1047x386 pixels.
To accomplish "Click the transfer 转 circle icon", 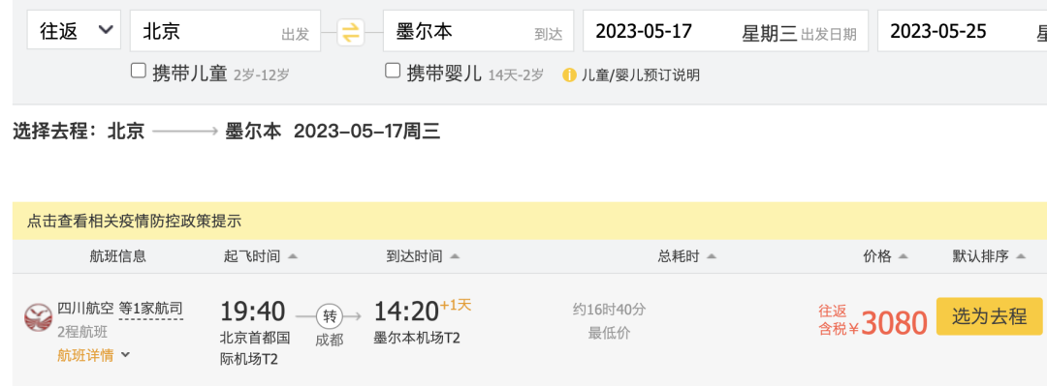I will tap(330, 316).
